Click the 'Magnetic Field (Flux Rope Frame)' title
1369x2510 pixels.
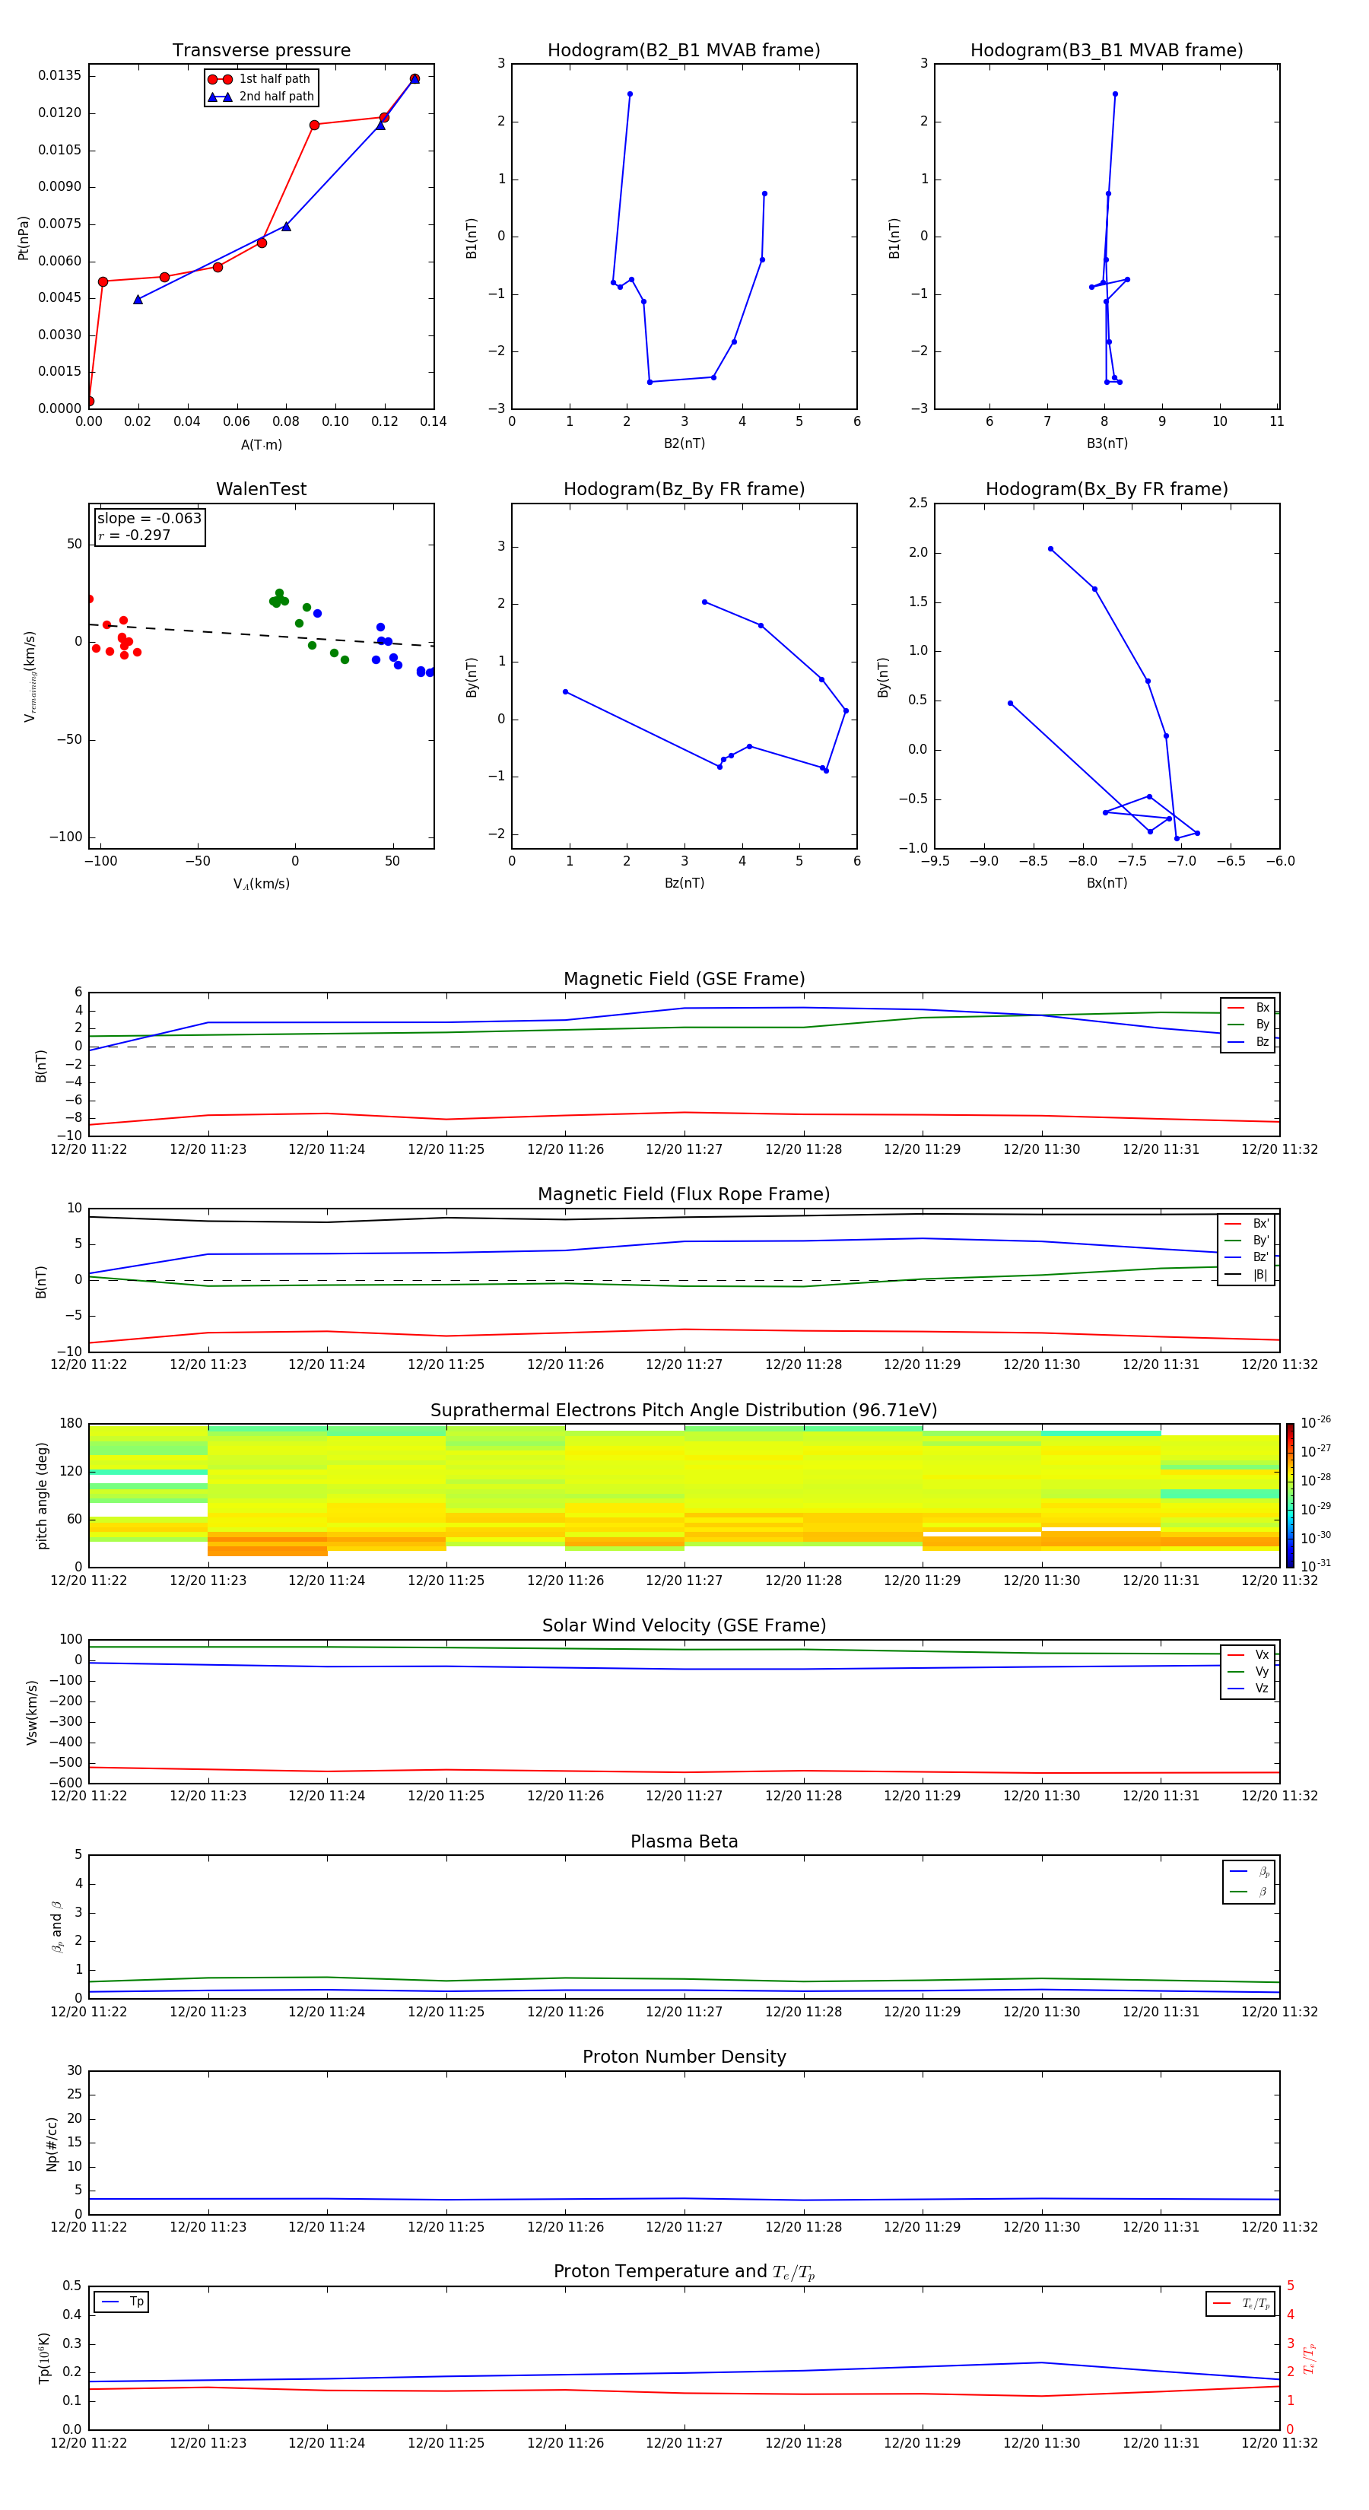(x=684, y=1195)
